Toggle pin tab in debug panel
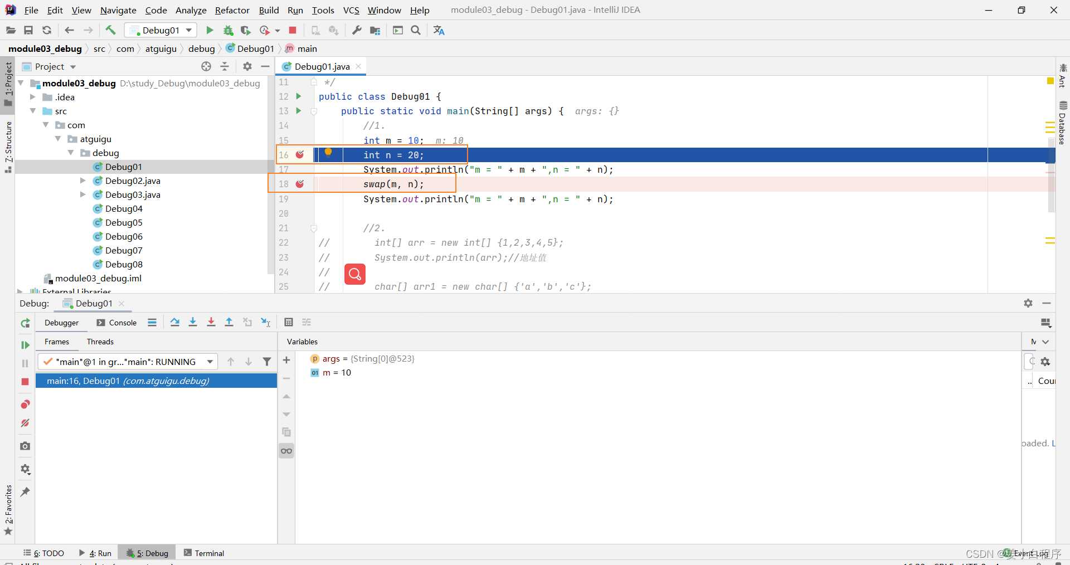This screenshot has width=1070, height=565. (x=25, y=491)
